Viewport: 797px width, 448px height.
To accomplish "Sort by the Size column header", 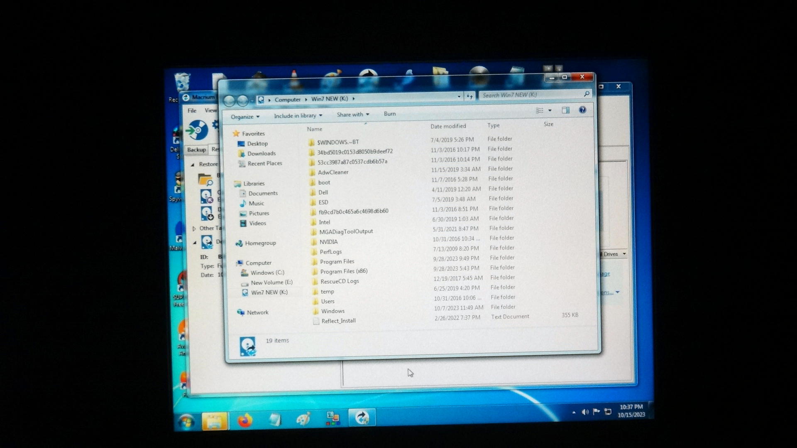I will tap(548, 124).
